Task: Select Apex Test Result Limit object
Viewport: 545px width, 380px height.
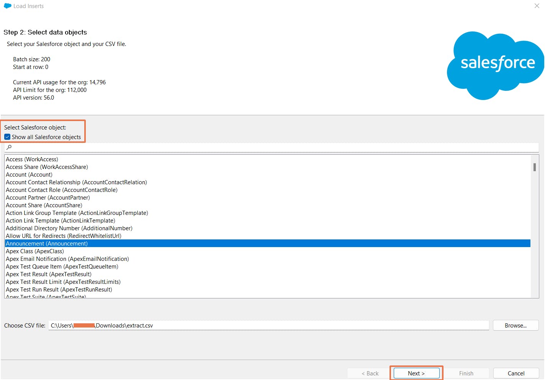Action: [267, 282]
